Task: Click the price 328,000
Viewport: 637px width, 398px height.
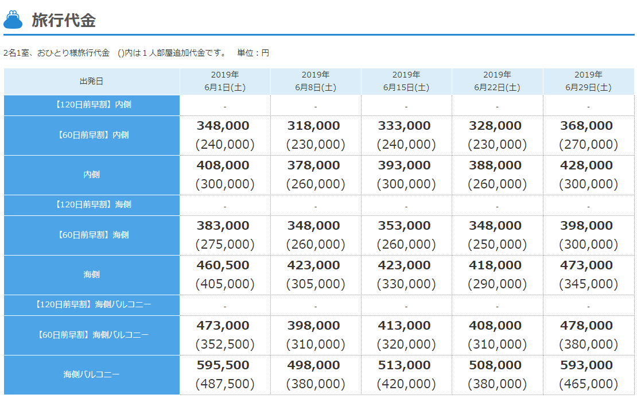Action: (x=495, y=126)
